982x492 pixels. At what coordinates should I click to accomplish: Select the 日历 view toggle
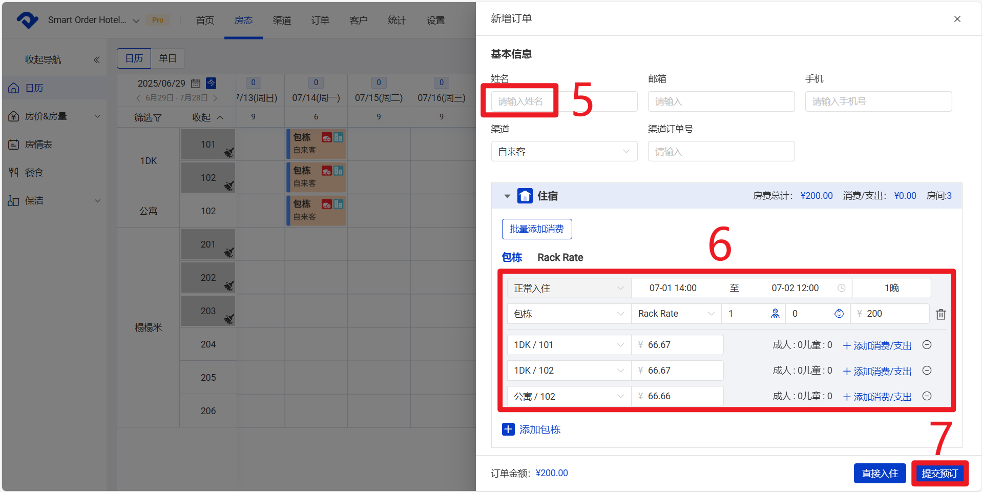pyautogui.click(x=134, y=58)
